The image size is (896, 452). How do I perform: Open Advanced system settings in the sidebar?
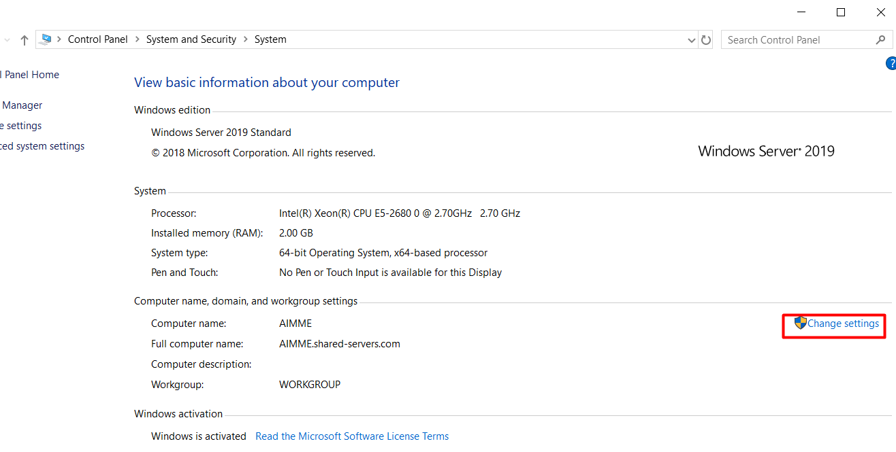(x=42, y=145)
